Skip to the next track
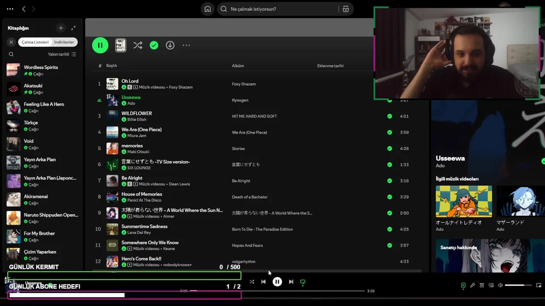 tap(291, 282)
